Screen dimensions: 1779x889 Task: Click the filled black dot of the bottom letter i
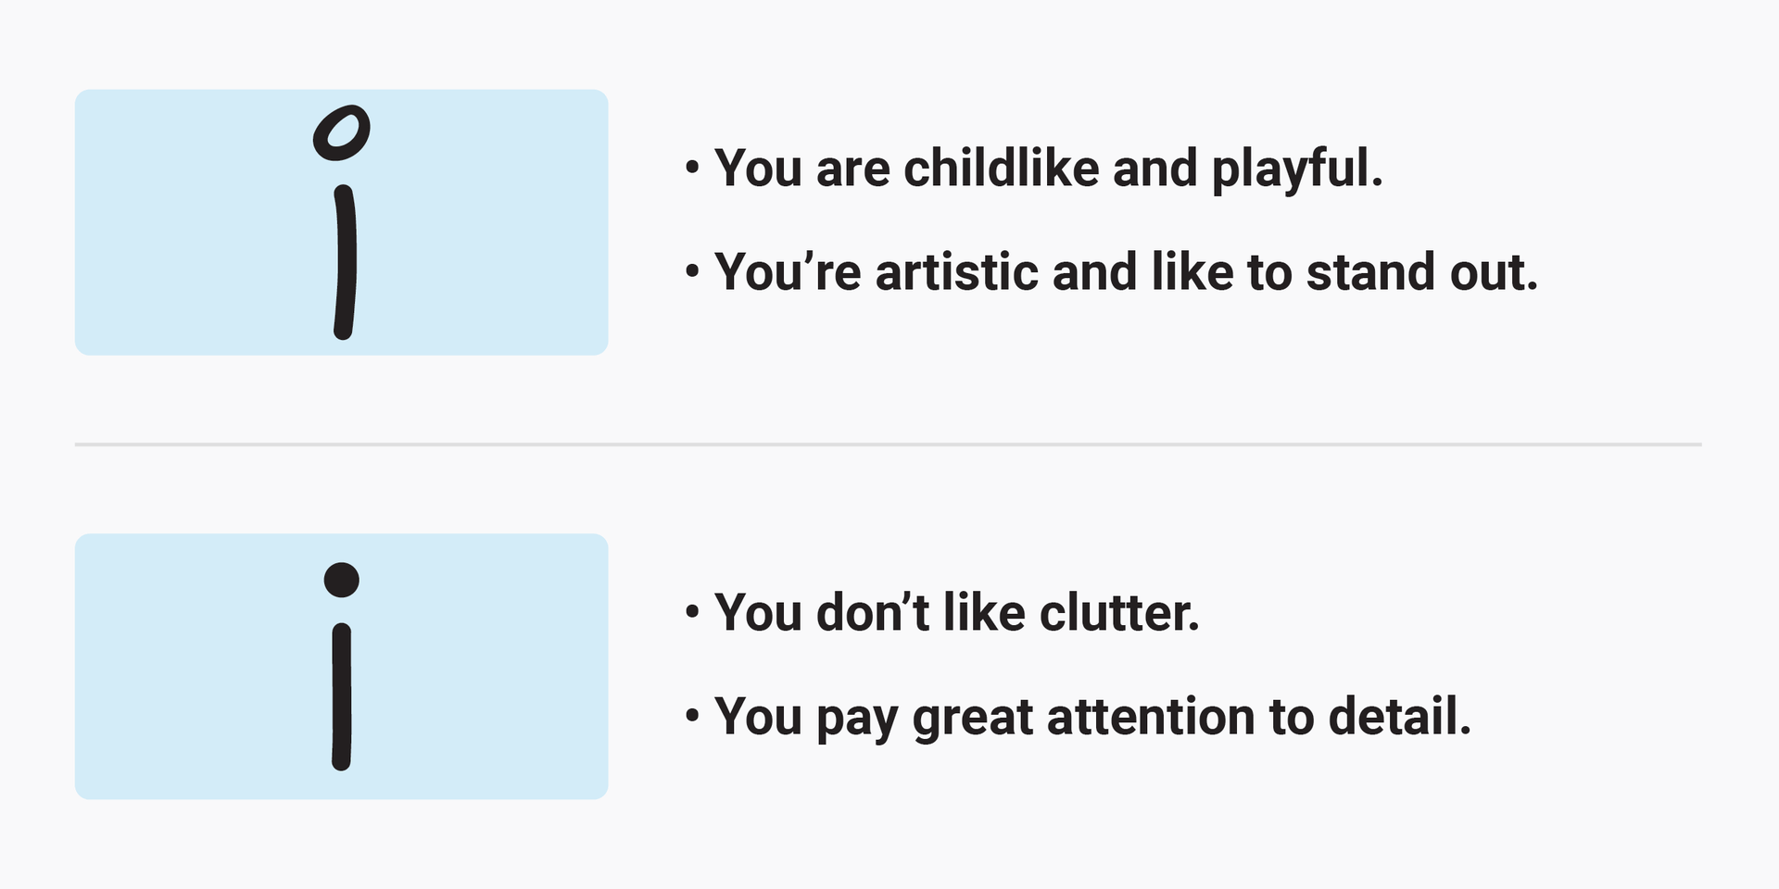pos(342,580)
